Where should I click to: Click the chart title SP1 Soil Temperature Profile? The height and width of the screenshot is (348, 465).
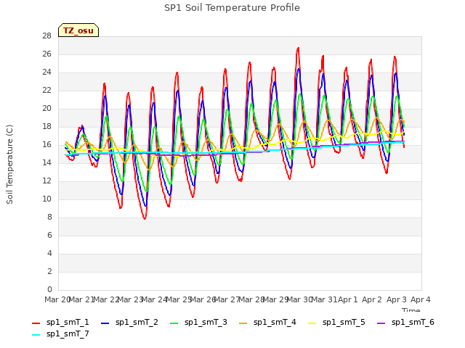click(232, 8)
